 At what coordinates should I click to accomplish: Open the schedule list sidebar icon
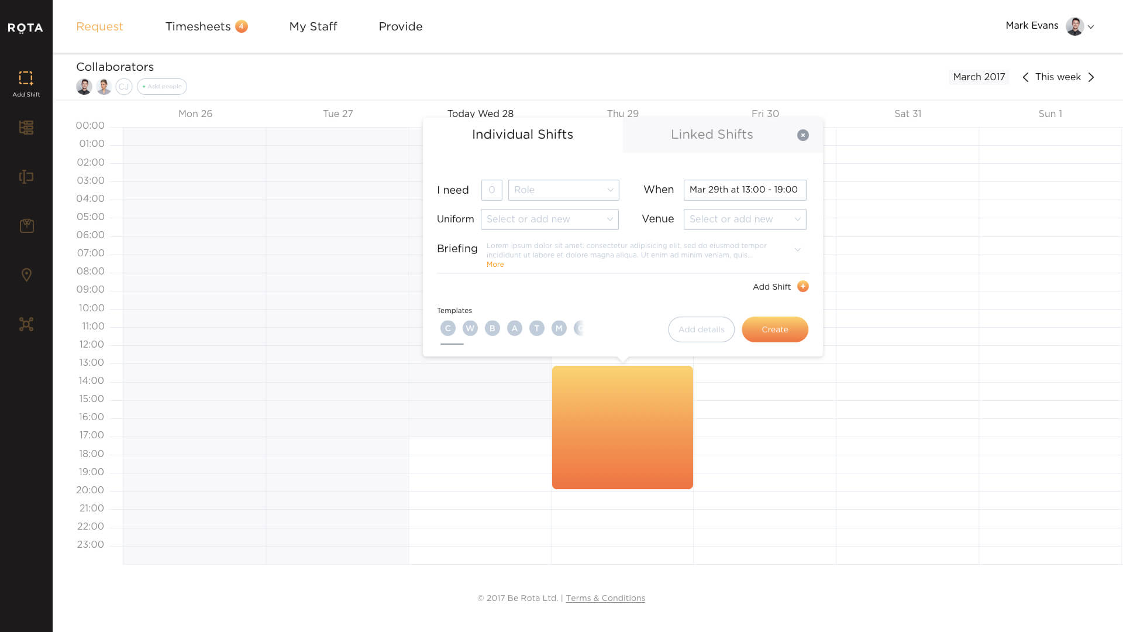point(26,127)
